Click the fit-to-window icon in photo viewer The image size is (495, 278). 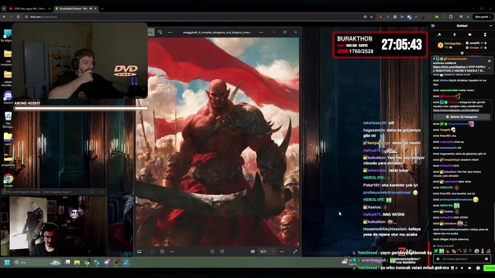tap(212, 251)
